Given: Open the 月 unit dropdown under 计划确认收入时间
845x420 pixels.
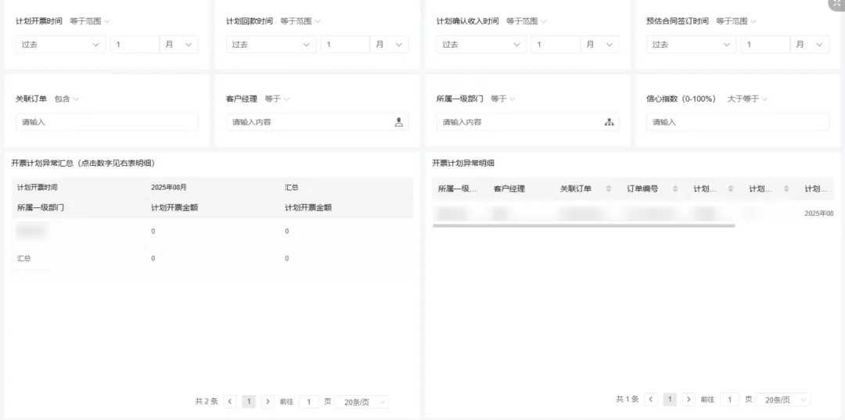Looking at the screenshot, I should click(x=599, y=45).
